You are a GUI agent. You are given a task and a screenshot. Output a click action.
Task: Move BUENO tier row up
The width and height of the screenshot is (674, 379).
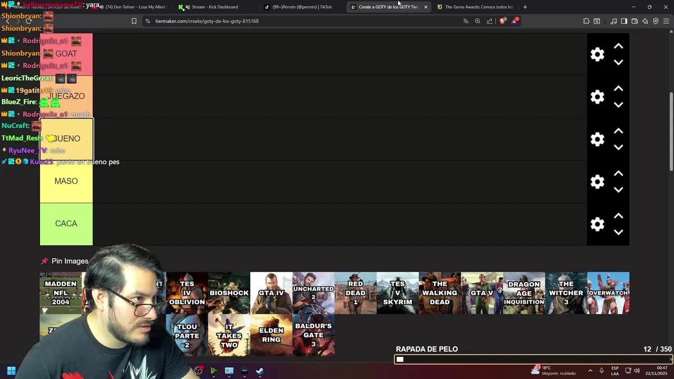click(x=618, y=131)
